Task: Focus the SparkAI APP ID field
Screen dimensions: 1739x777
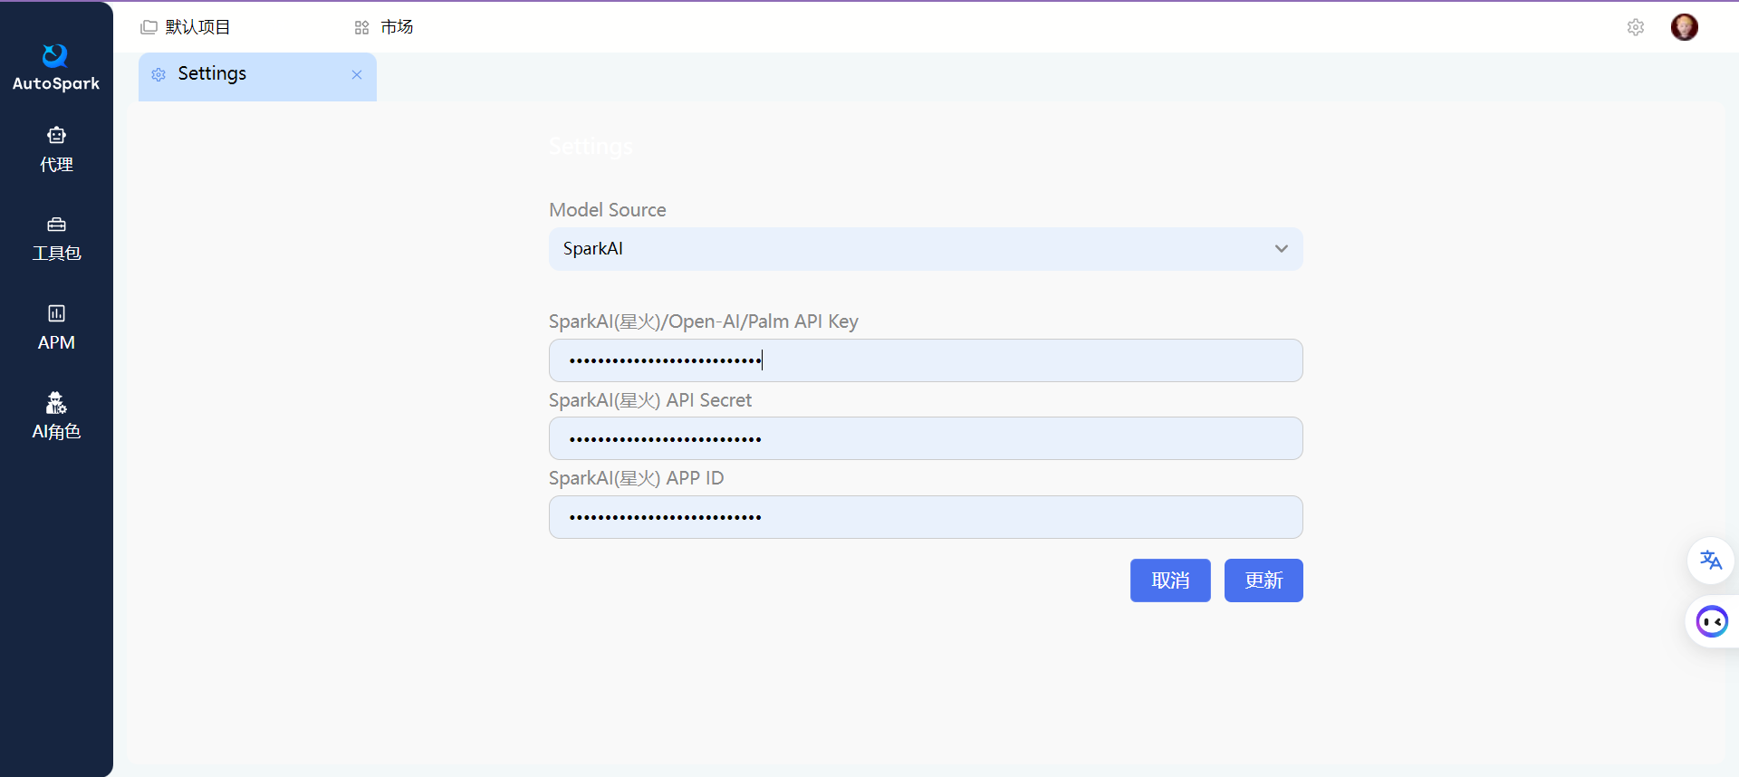Action: pyautogui.click(x=926, y=517)
